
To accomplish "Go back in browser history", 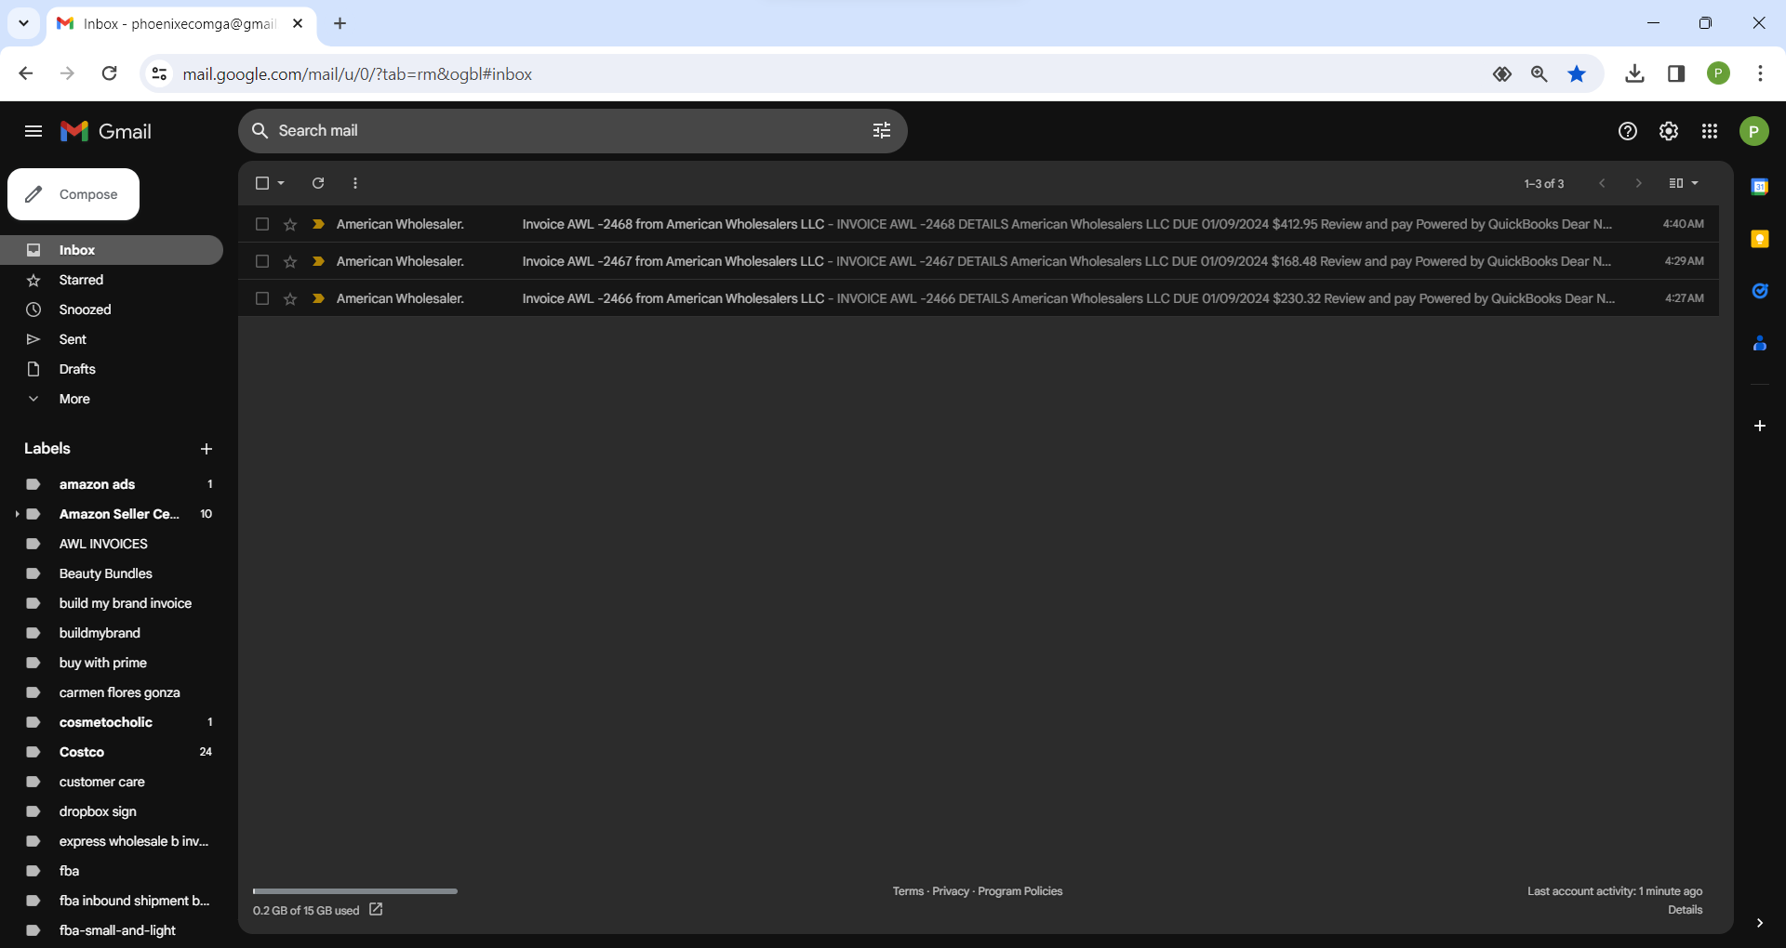I will (x=26, y=73).
